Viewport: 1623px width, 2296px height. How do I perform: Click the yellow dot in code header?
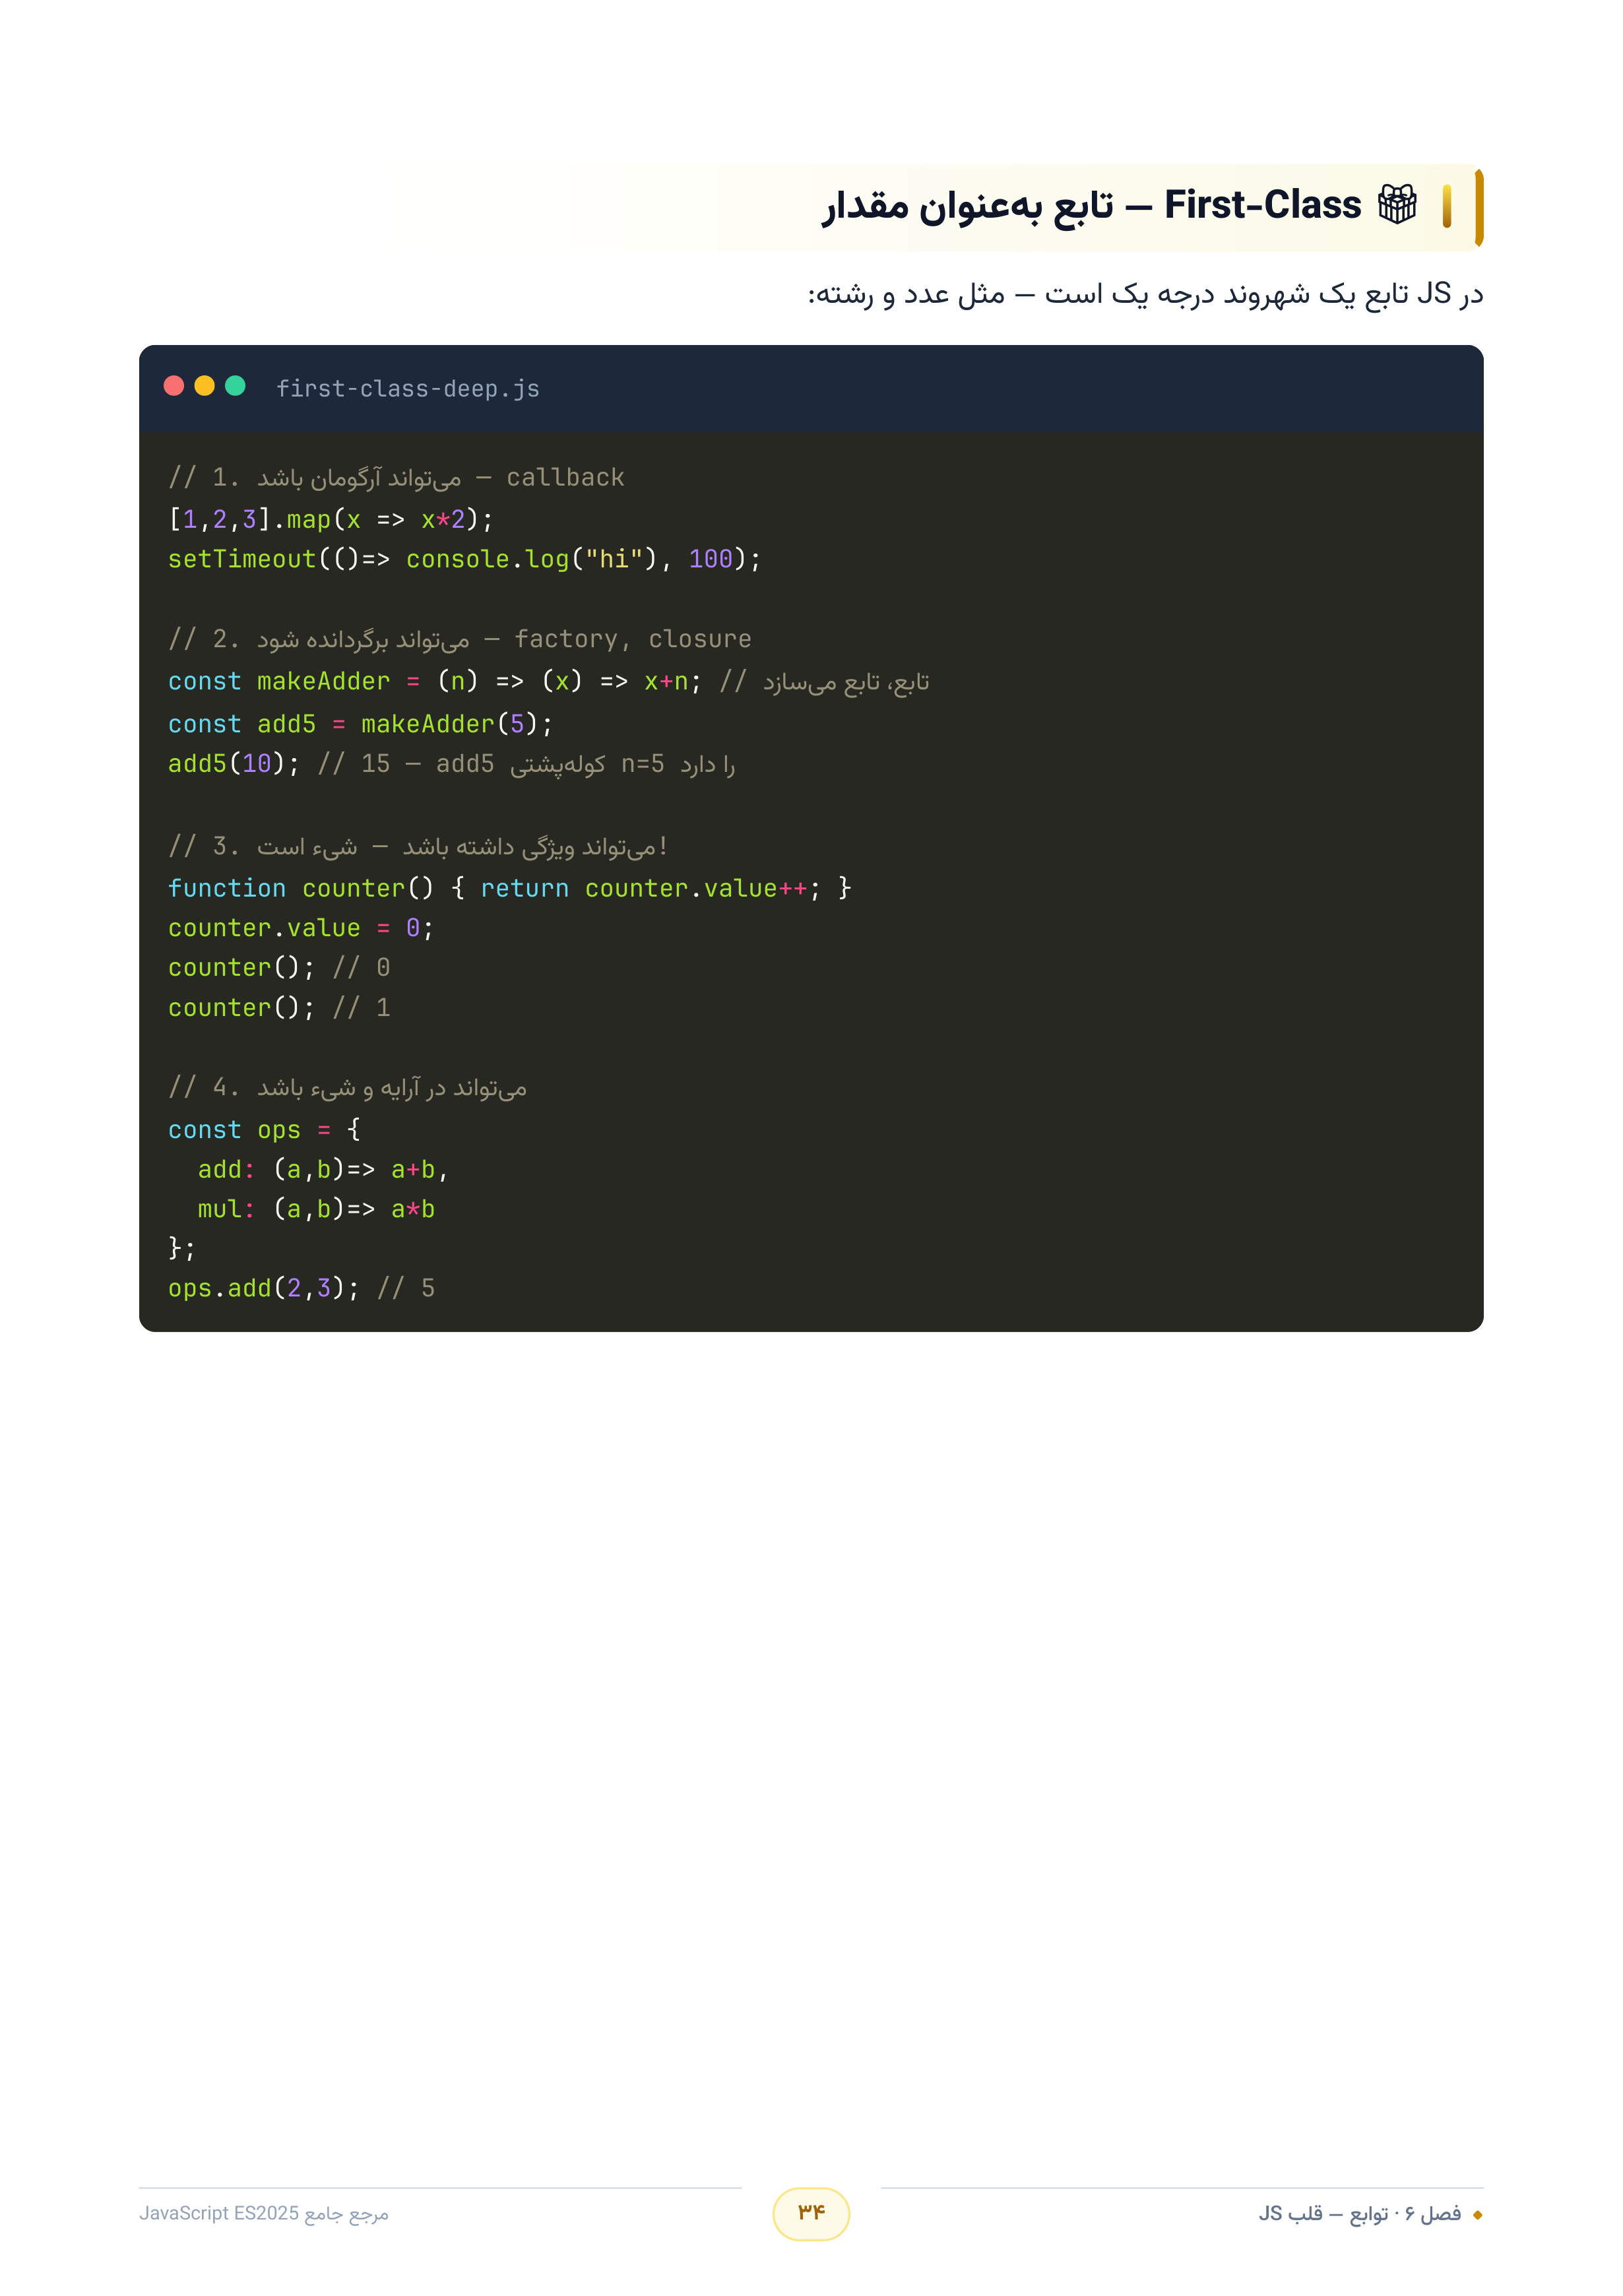point(205,386)
